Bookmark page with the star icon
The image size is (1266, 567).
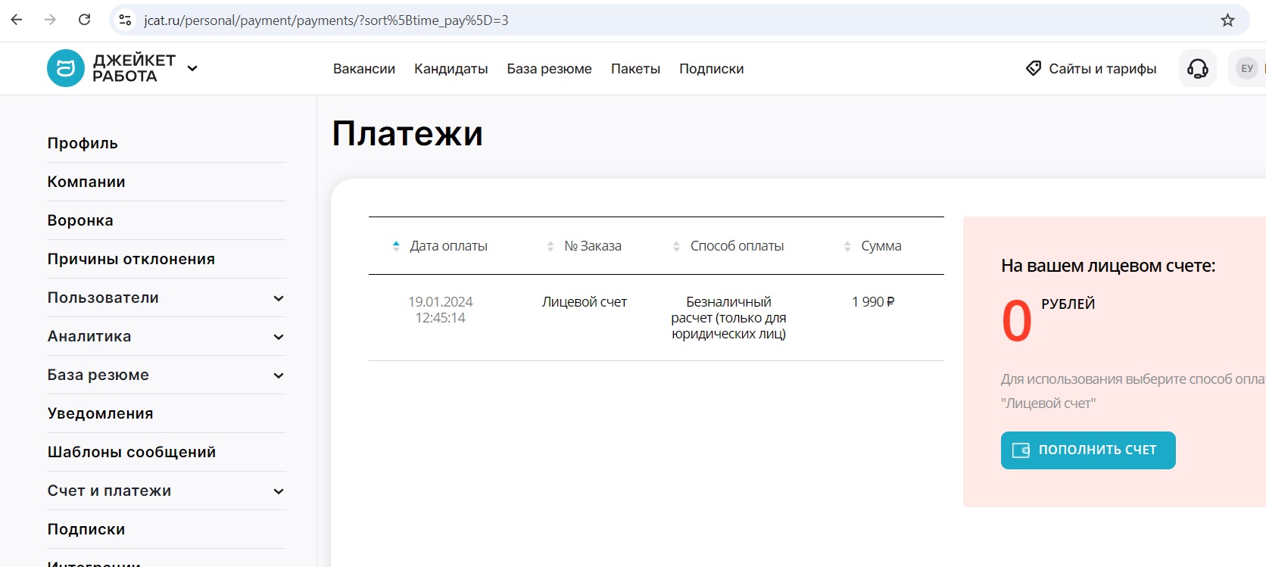[1227, 20]
